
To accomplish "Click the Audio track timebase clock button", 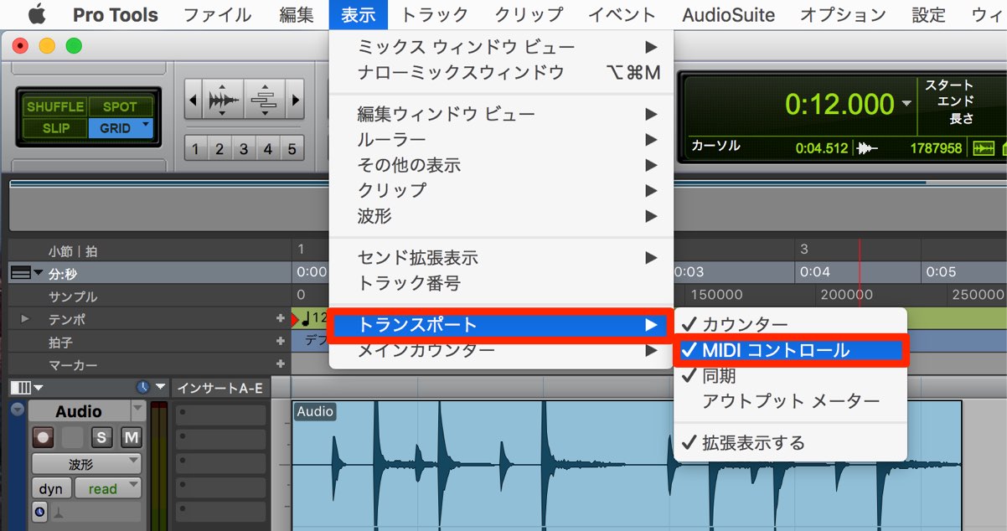I will pyautogui.click(x=39, y=511).
